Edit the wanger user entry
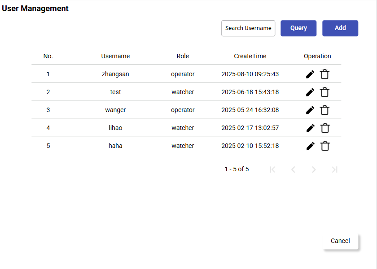Screen dimensions: 377x269 310,110
